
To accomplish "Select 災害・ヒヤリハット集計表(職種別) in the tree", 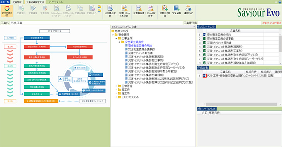I will [x=146, y=75].
